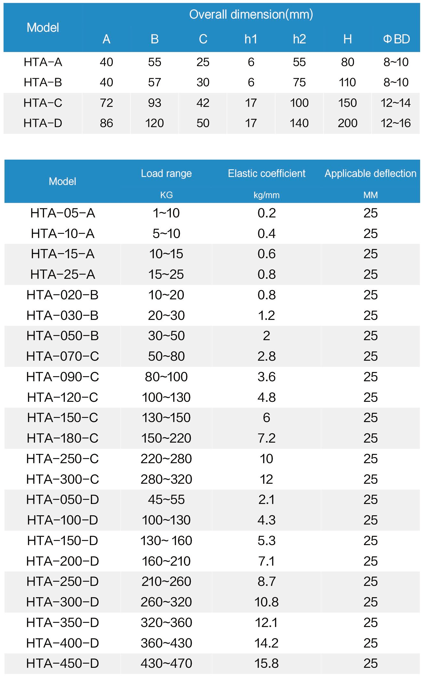Image resolution: width=423 pixels, height=681 pixels.
Task: Select the 12~16 ΦBD value
Action: click(395, 123)
